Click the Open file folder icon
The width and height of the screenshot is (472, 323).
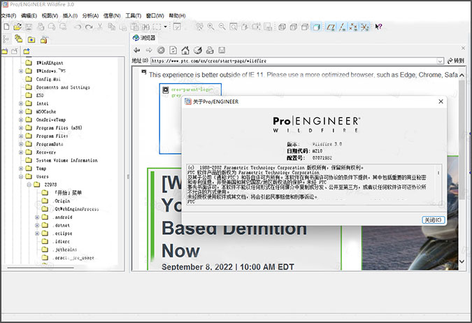pos(17,27)
